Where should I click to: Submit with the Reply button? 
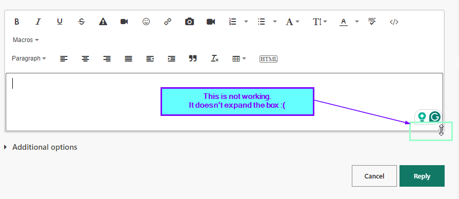point(422,176)
